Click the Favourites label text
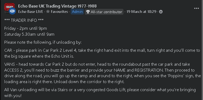Image resolution: width=203 pixels, height=100 pixels. click(59, 12)
